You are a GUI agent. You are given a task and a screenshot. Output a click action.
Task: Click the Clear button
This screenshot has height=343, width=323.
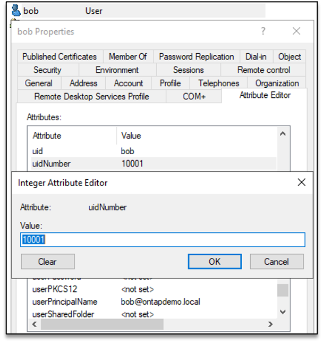click(x=48, y=262)
